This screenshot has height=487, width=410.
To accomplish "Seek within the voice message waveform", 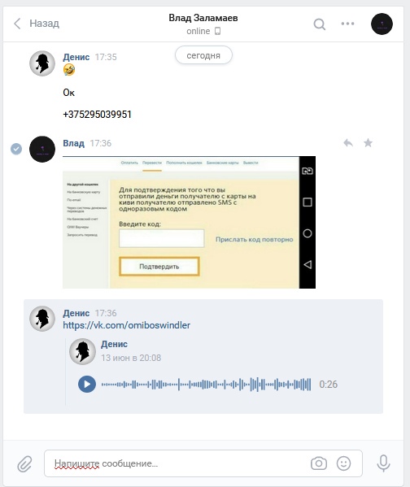I will click(x=206, y=385).
